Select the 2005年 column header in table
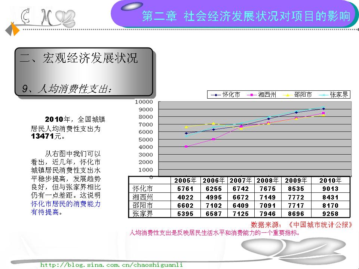Screen dimensions: 359x269 click(x=185, y=180)
